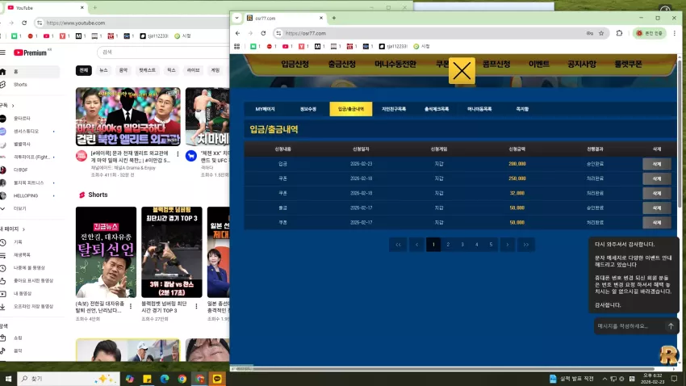Switch to the 정보수정 tab
The height and width of the screenshot is (386, 686).
point(308,109)
